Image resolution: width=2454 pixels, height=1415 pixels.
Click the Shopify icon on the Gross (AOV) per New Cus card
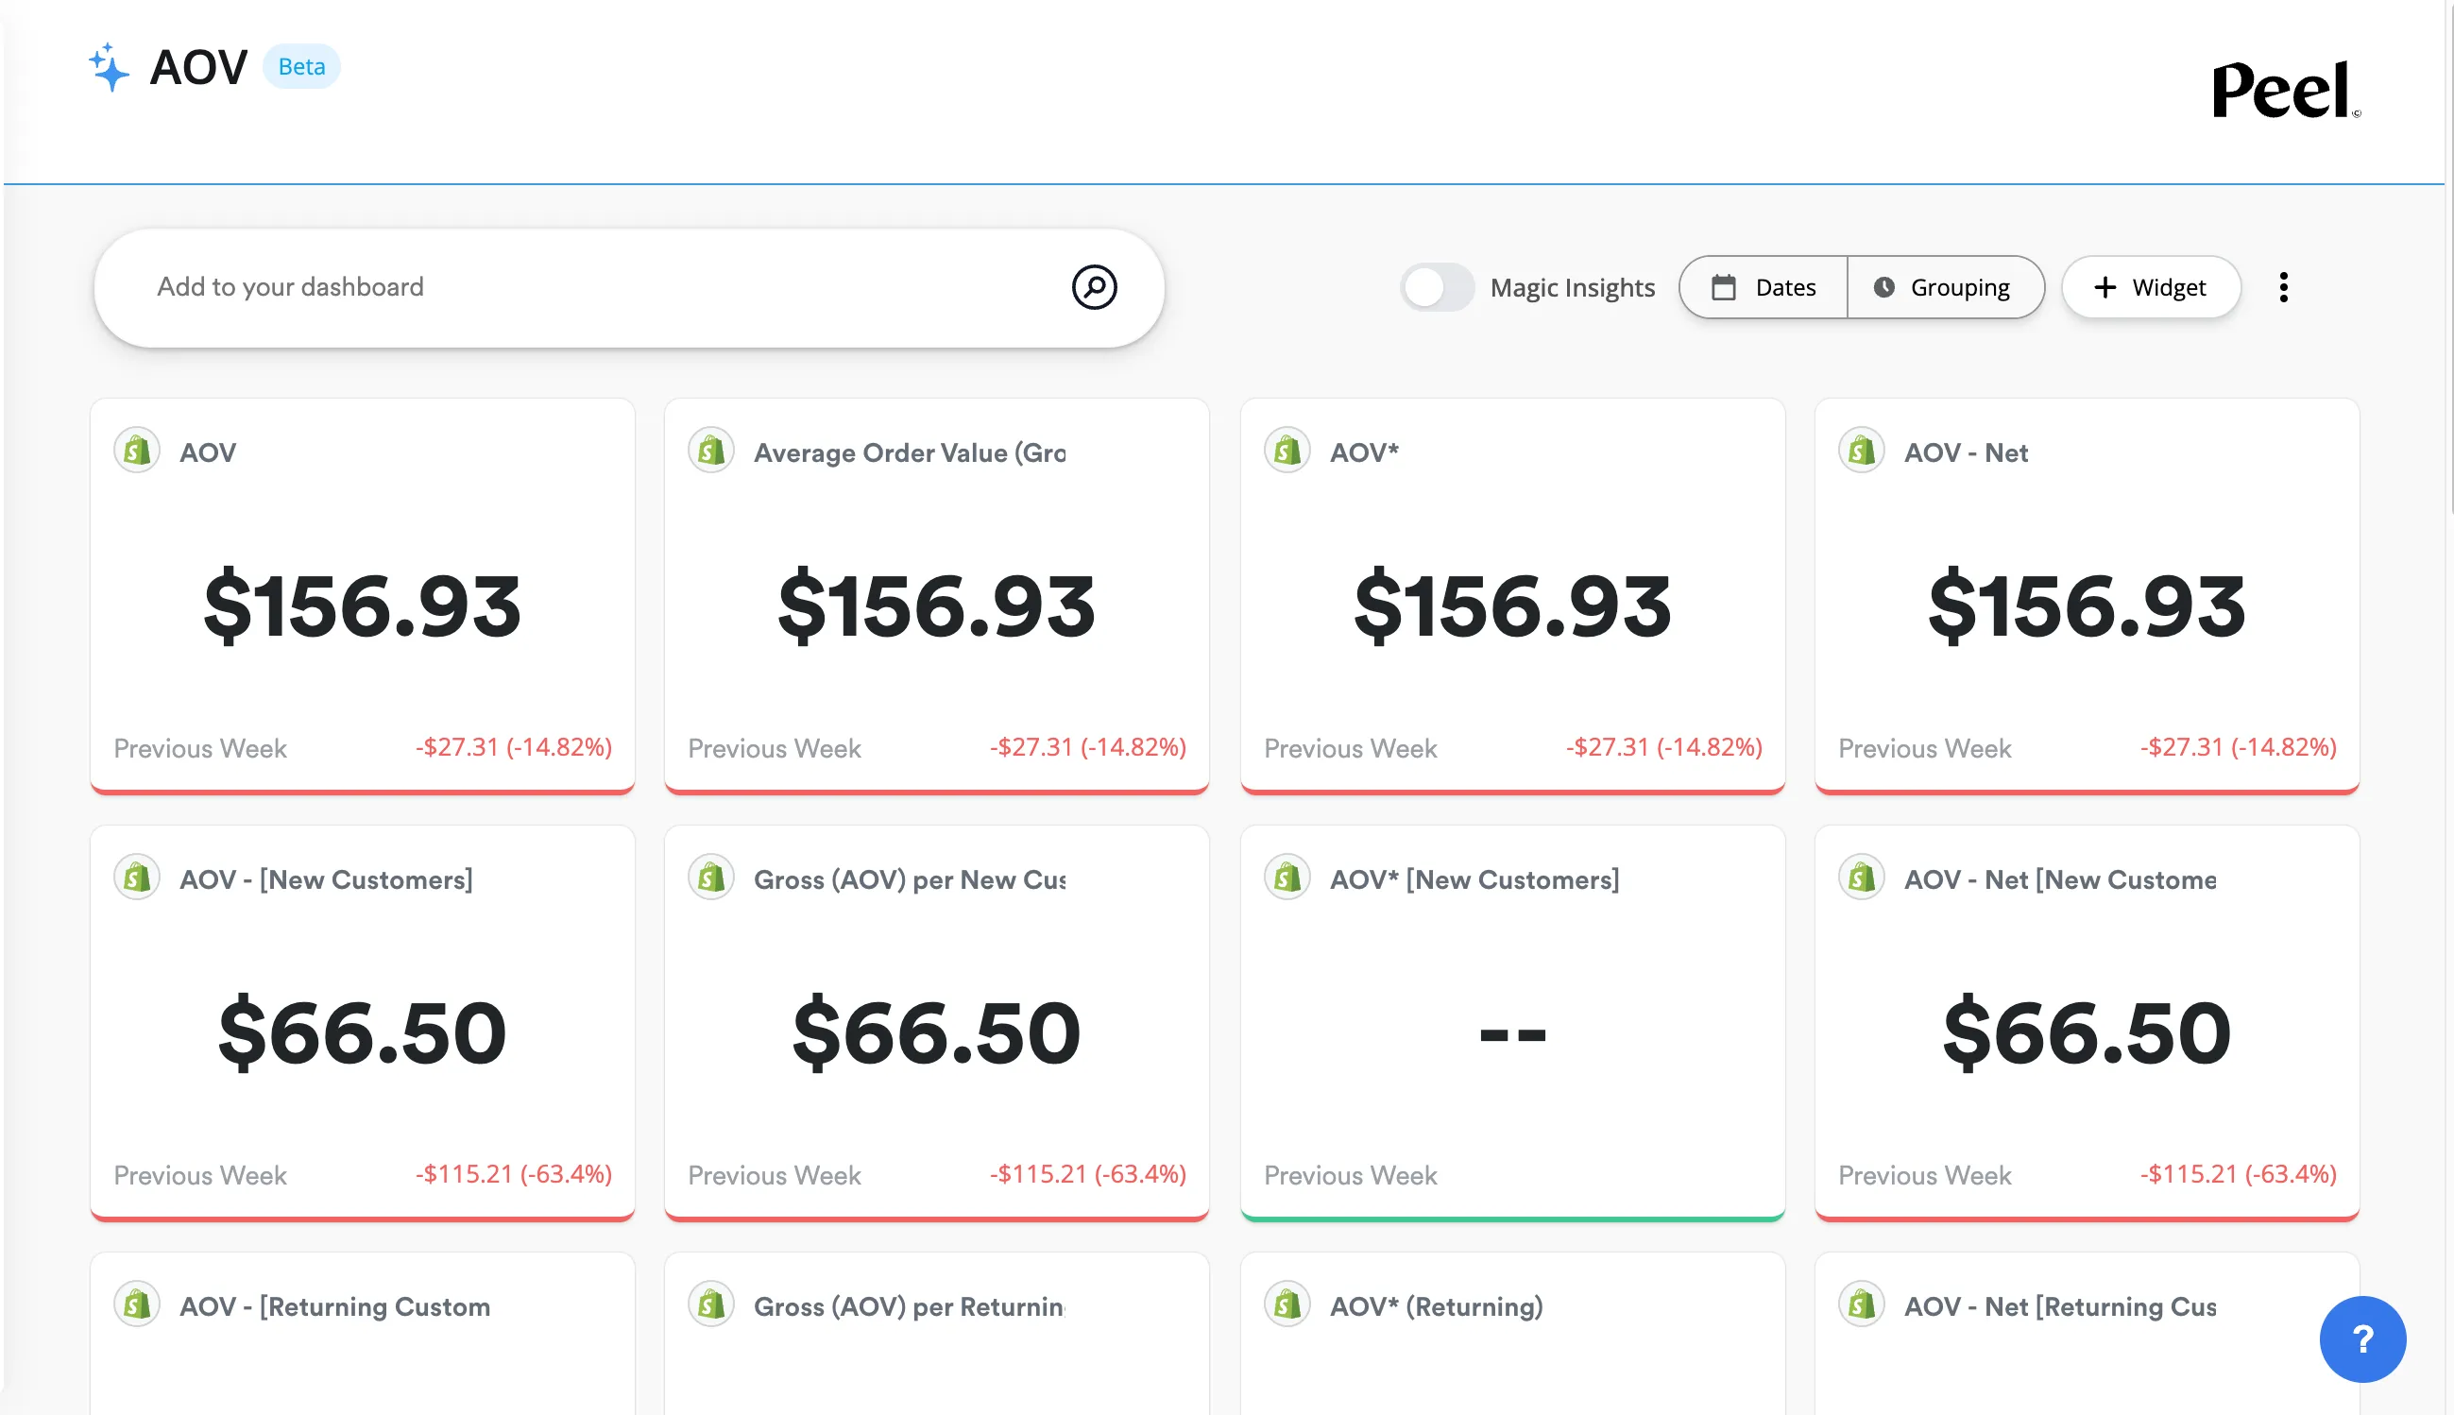711,878
